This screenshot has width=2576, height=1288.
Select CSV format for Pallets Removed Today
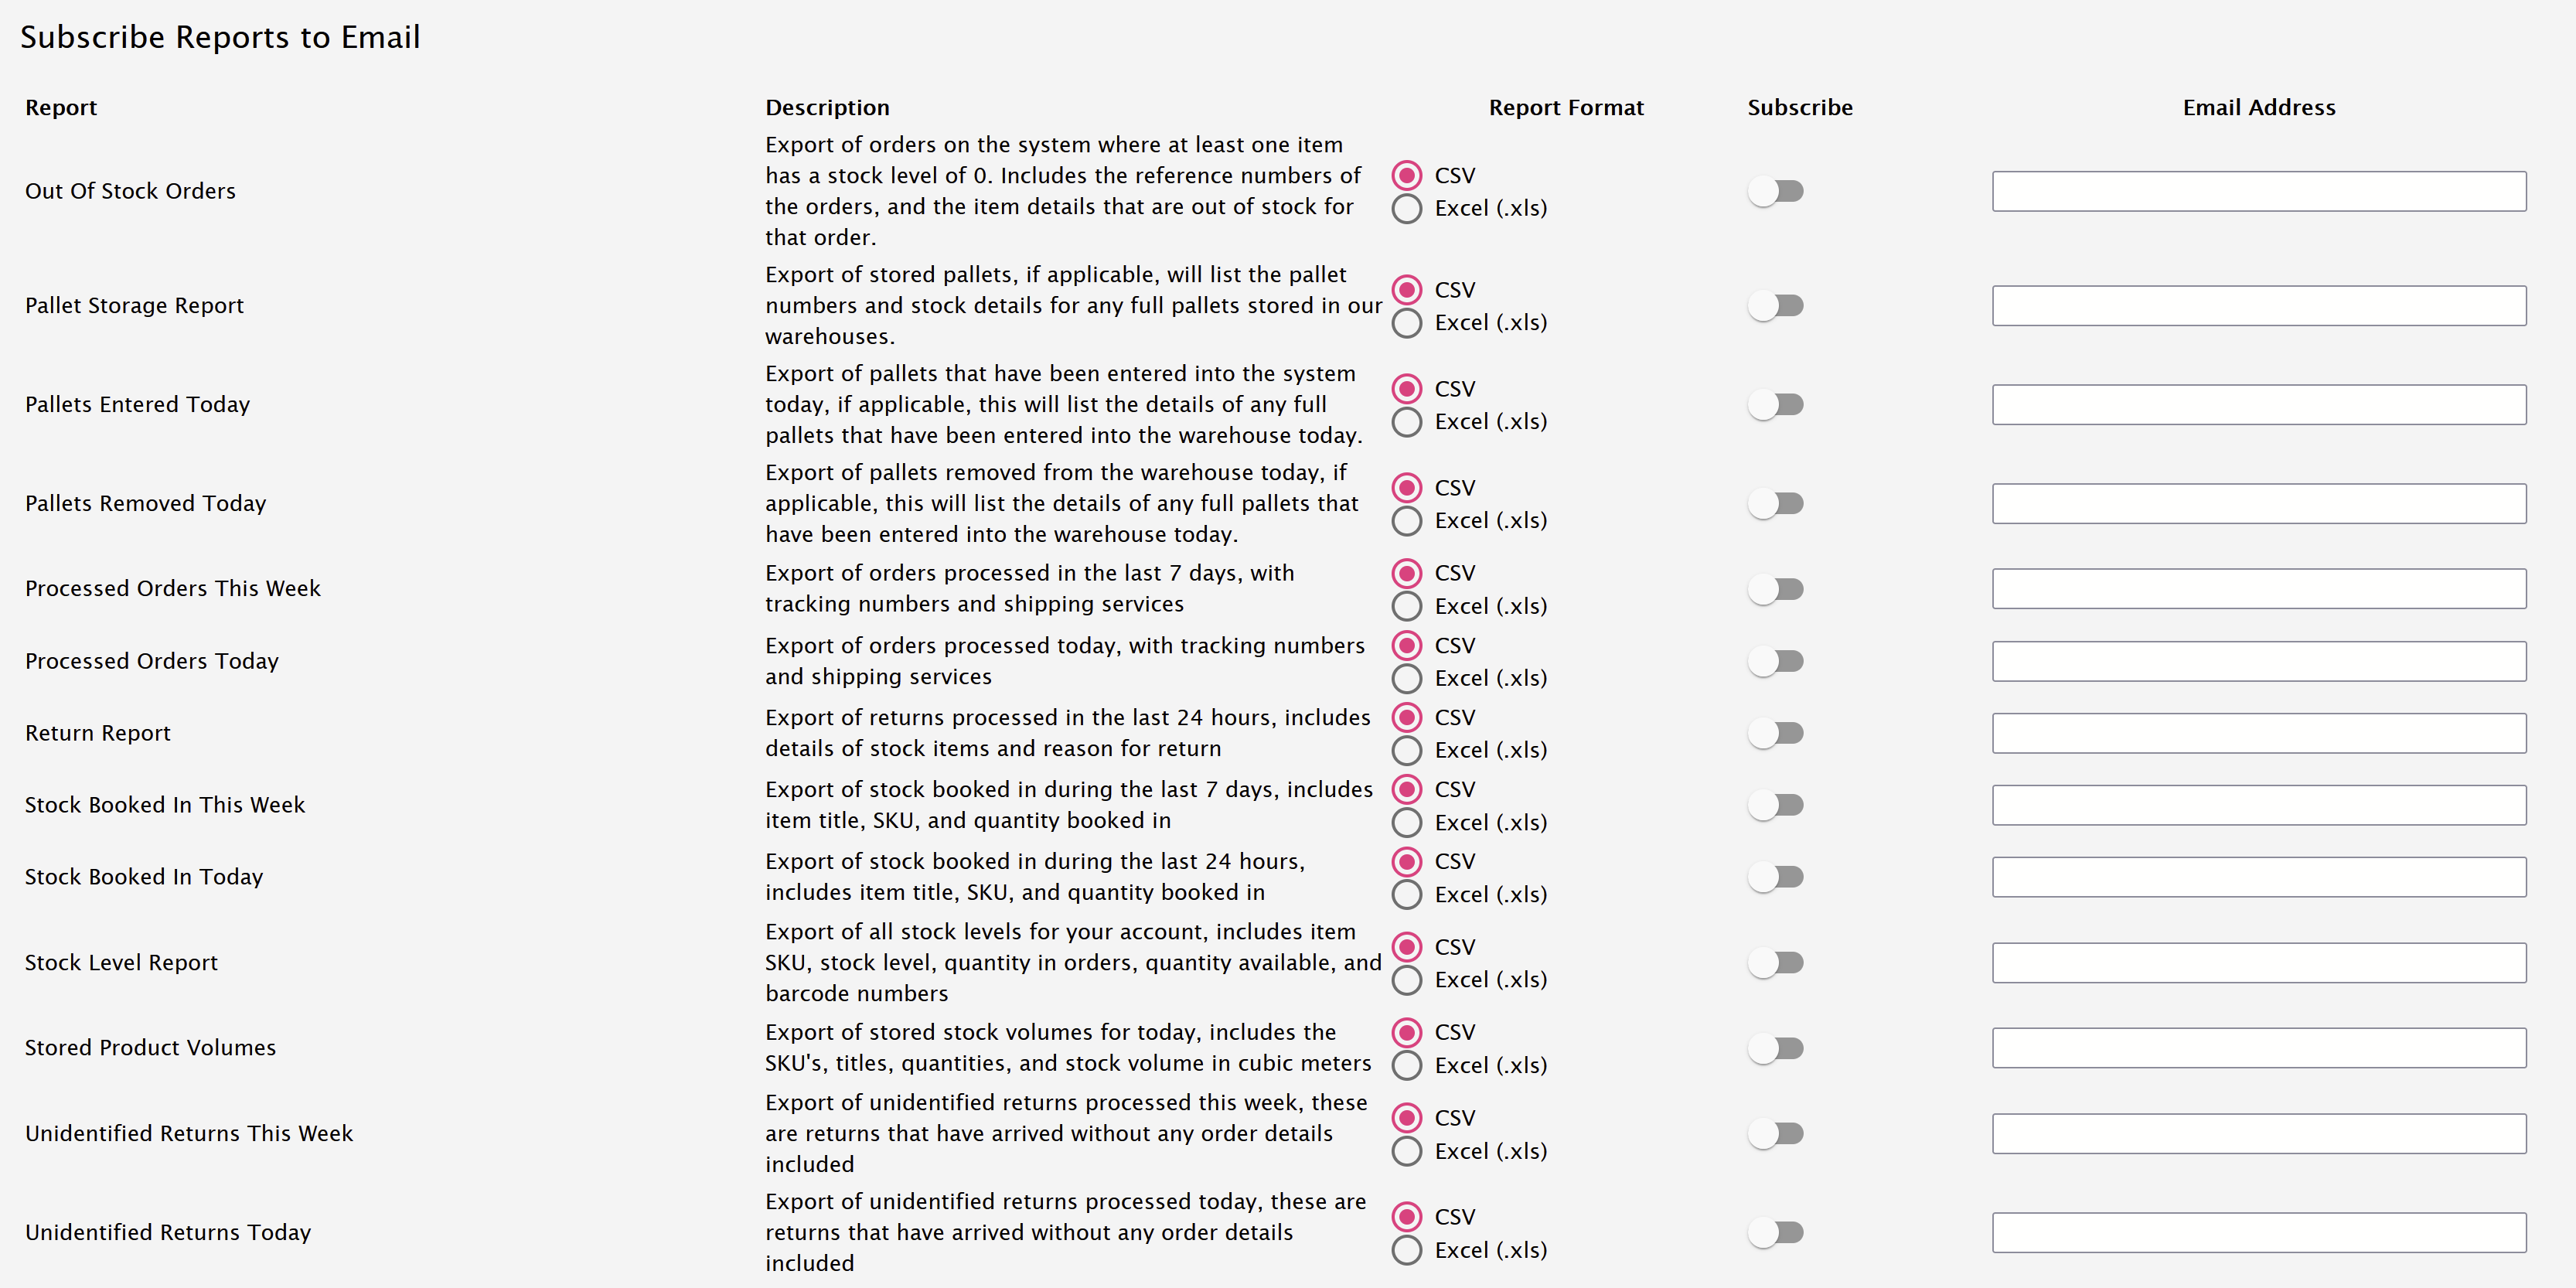1407,488
